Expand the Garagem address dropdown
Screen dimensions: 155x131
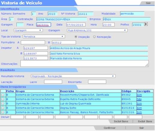97,30
